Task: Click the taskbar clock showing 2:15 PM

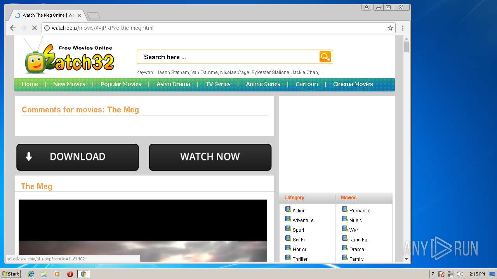Action: (477, 274)
